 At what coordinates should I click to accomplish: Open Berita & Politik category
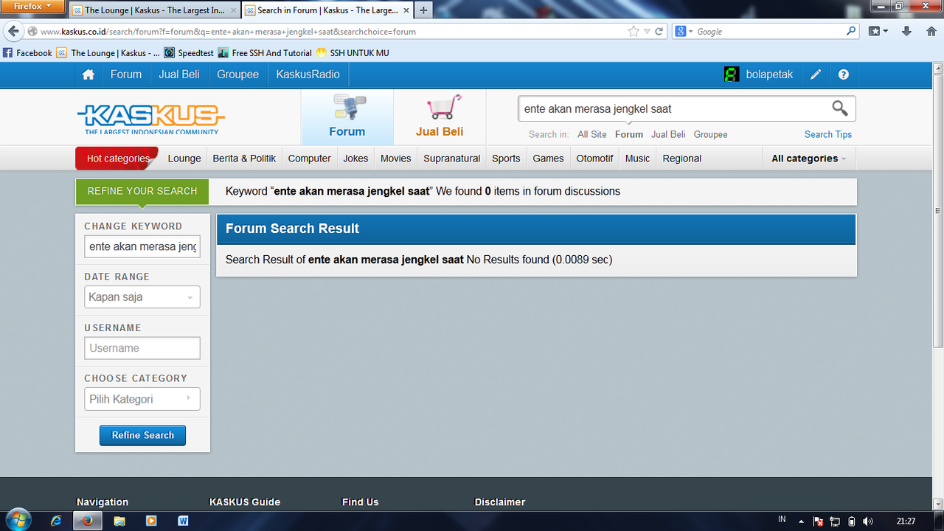point(244,159)
